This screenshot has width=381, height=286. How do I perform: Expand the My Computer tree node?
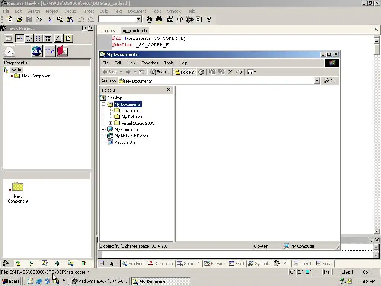(103, 129)
